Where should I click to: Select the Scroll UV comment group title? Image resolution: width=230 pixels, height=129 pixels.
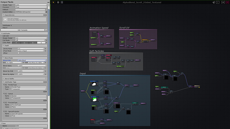click(124, 28)
